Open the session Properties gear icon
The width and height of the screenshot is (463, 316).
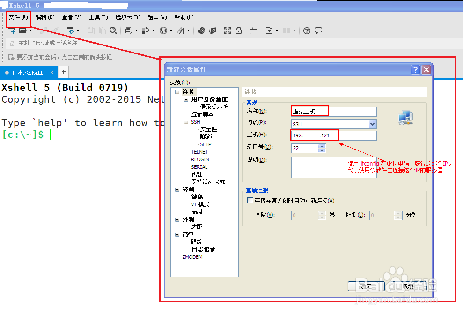[71, 31]
